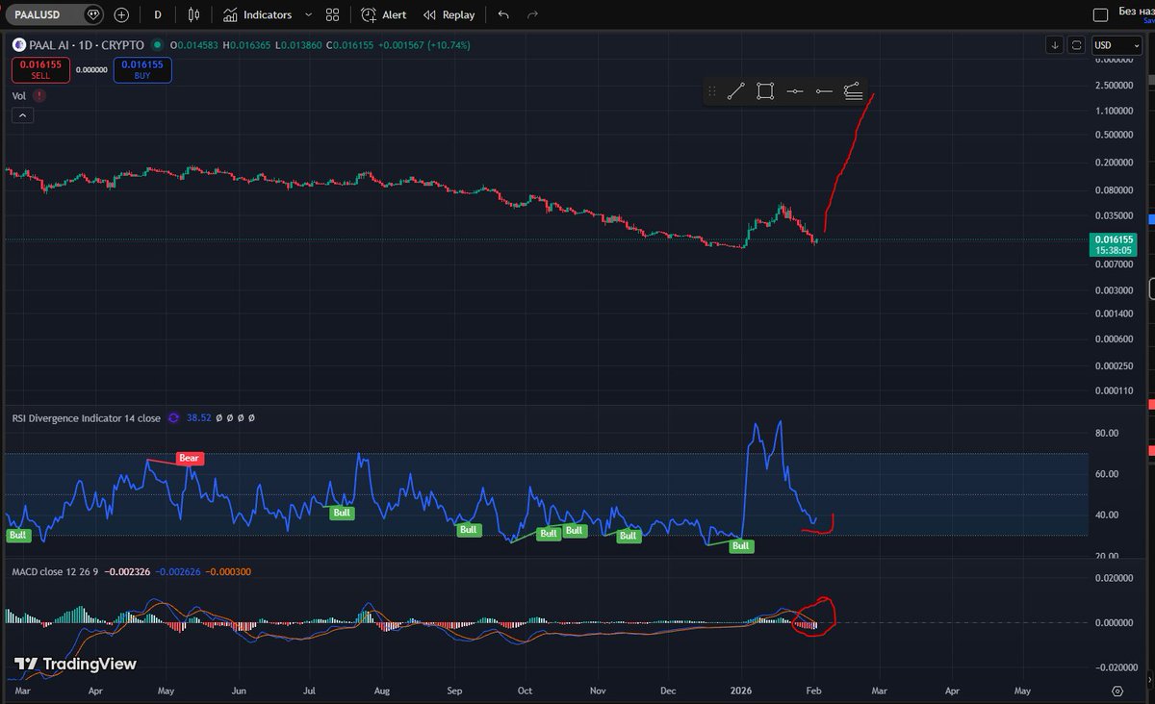
Task: Click the down-arrow button beside USD
Action: (1056, 45)
